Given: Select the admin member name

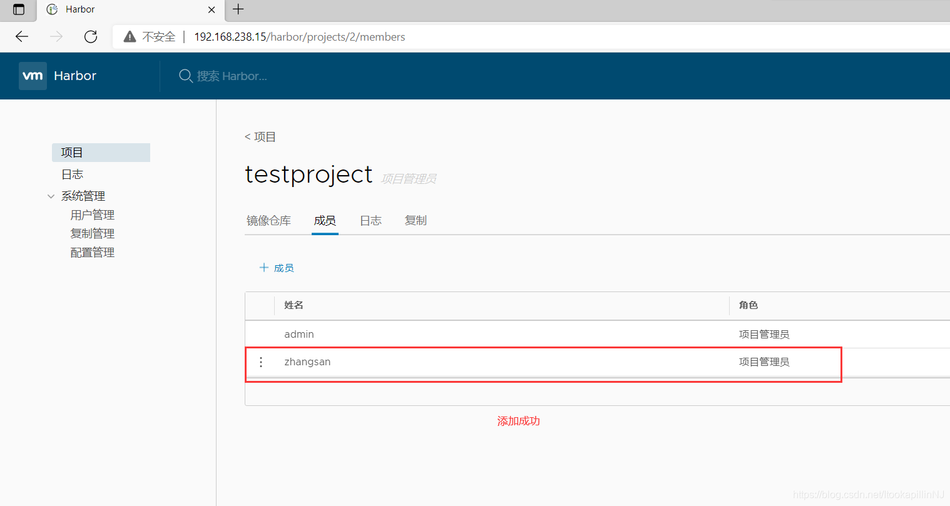Looking at the screenshot, I should [299, 335].
